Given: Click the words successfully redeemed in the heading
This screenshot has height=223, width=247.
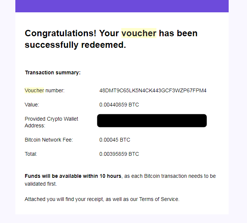Looking at the screenshot, I should [75, 45].
